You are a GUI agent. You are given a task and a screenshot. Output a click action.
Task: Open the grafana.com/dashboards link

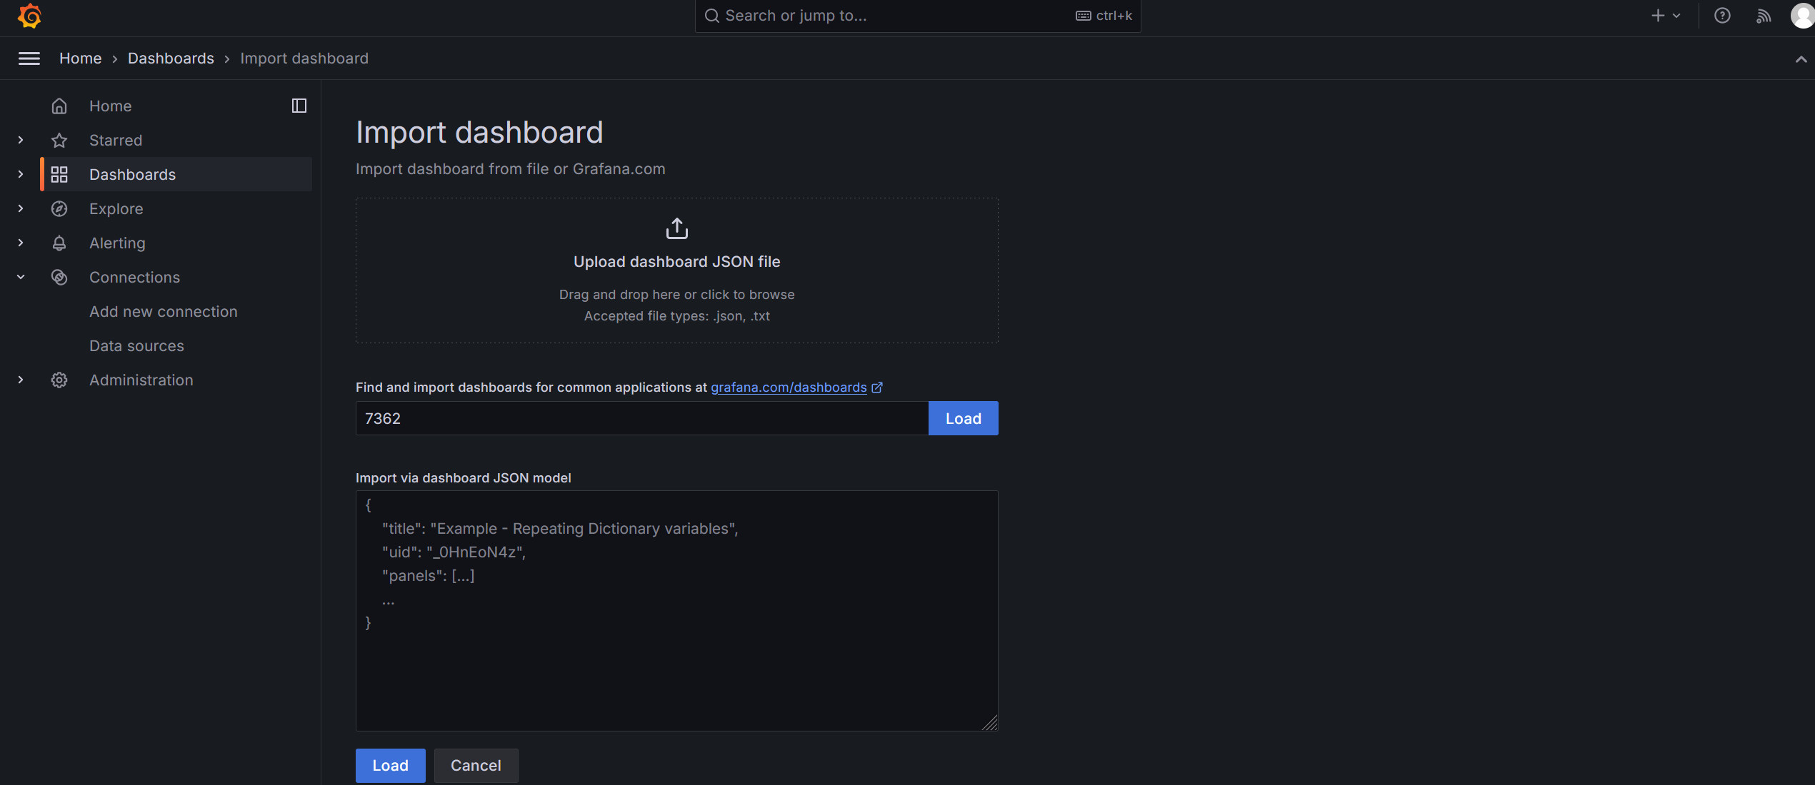[x=789, y=388]
